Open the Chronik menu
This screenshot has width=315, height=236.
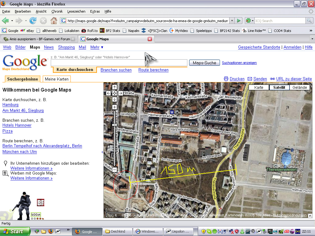(57, 11)
